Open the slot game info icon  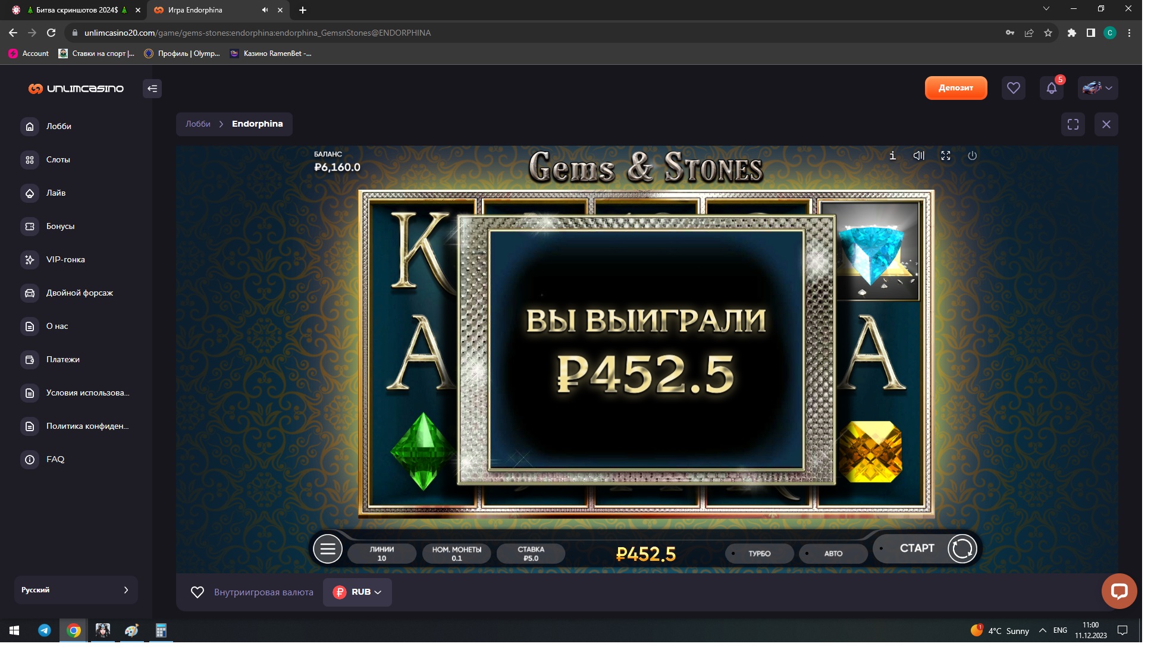click(892, 156)
